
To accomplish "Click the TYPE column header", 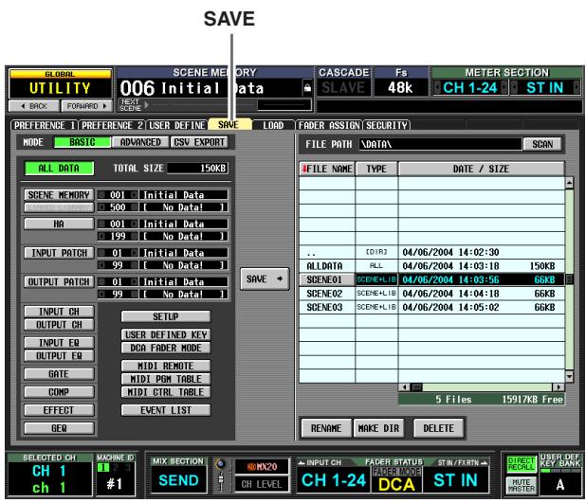I will (376, 169).
